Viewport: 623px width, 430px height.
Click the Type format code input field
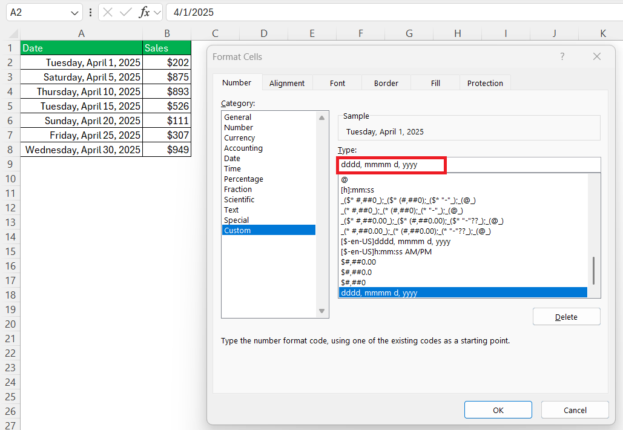tap(469, 165)
